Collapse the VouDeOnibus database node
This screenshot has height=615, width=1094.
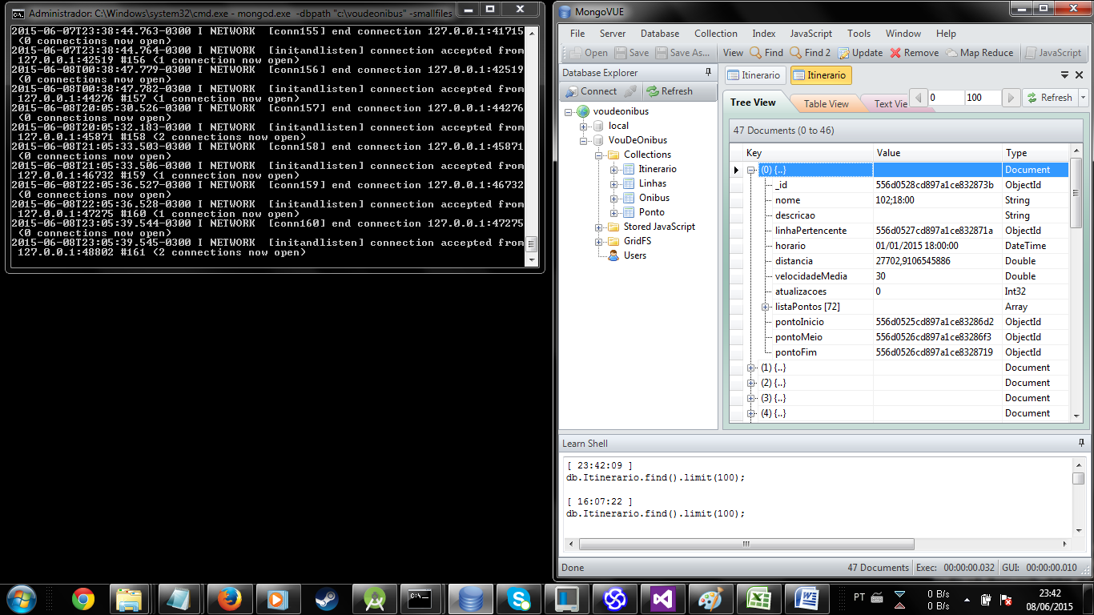coord(584,140)
